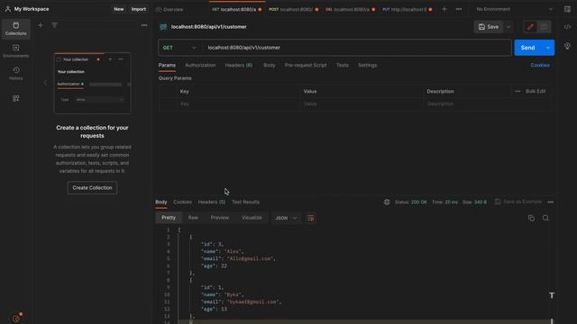Click the filter icon in sidebar
577x324 pixels.
pyautogui.click(x=54, y=25)
